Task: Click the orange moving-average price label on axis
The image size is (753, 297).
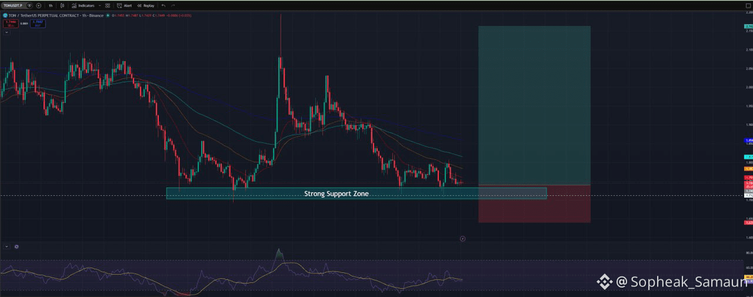Action: coord(749,169)
